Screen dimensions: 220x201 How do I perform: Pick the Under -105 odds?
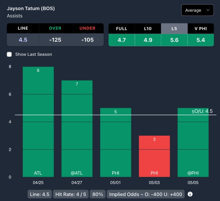pos(88,40)
